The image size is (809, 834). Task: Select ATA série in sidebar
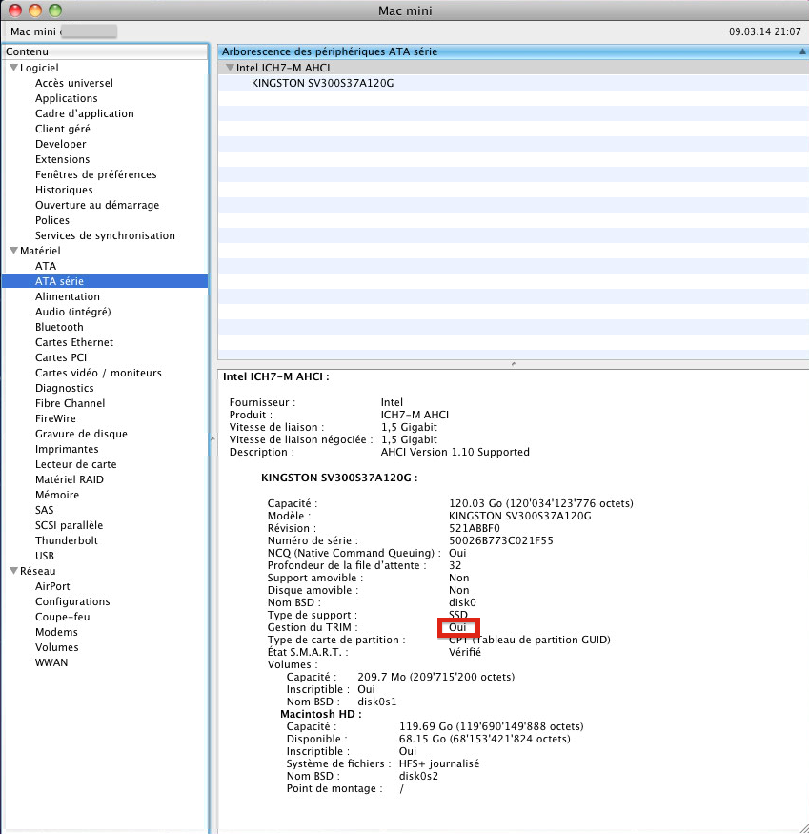click(59, 281)
